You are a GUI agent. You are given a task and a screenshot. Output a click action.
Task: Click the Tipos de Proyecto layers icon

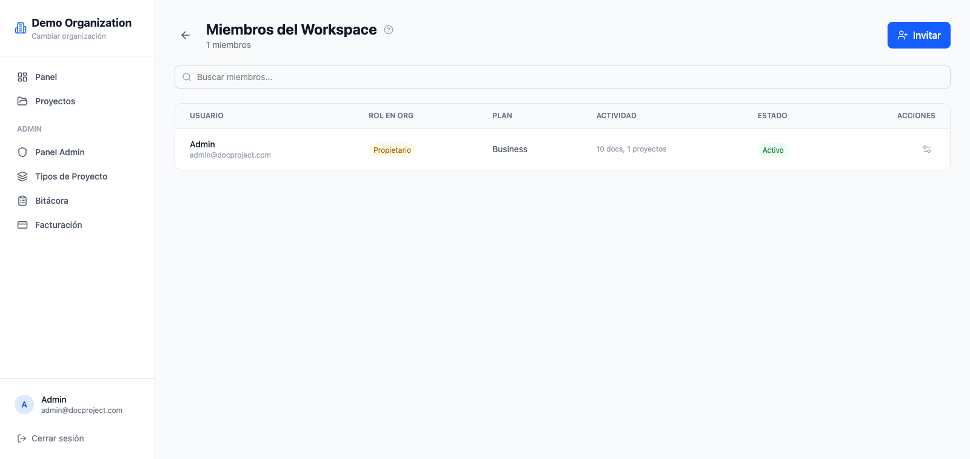pyautogui.click(x=22, y=176)
